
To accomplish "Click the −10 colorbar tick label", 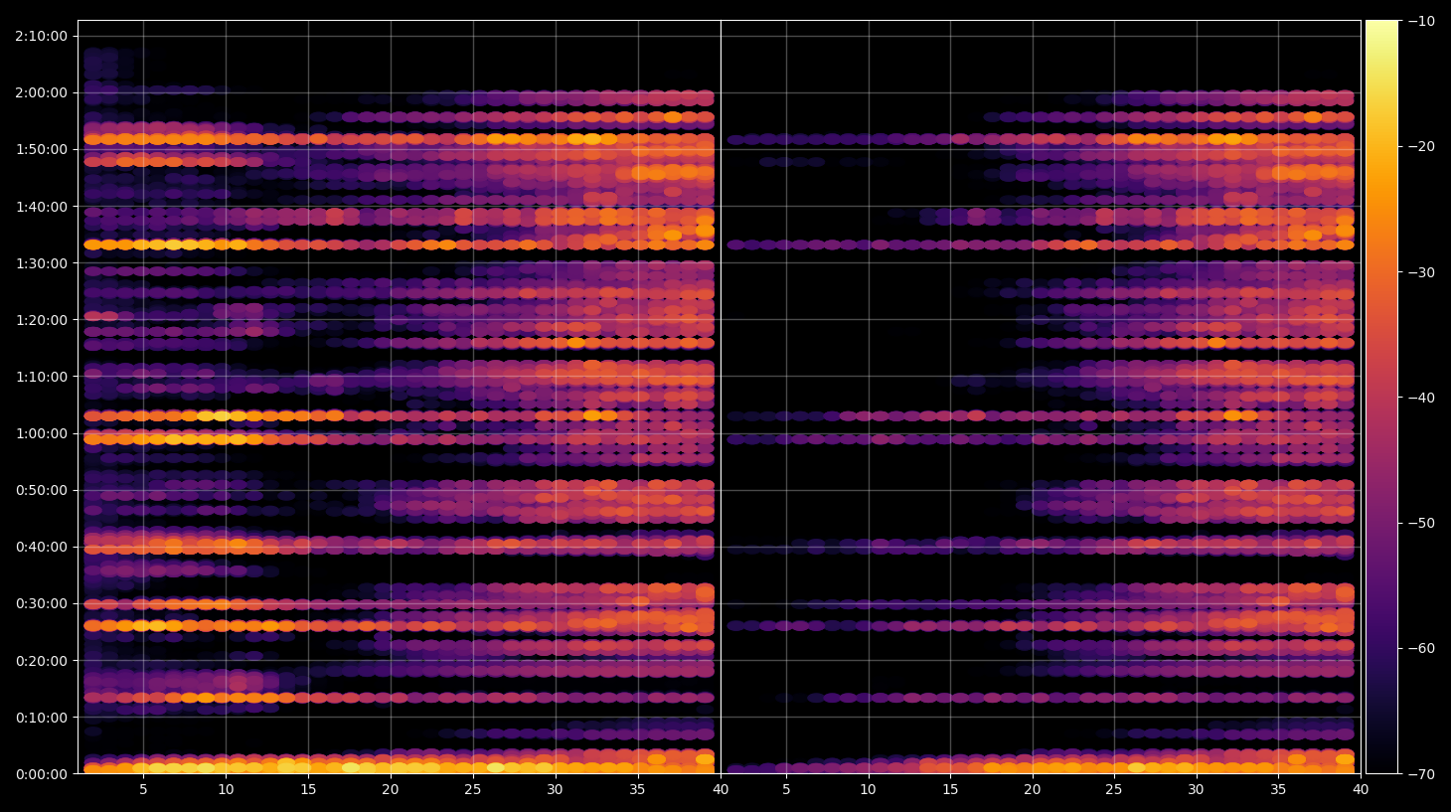I will click(1421, 21).
